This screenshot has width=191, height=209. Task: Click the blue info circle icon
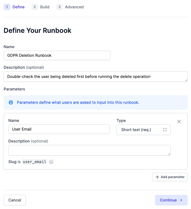[x=11, y=102]
